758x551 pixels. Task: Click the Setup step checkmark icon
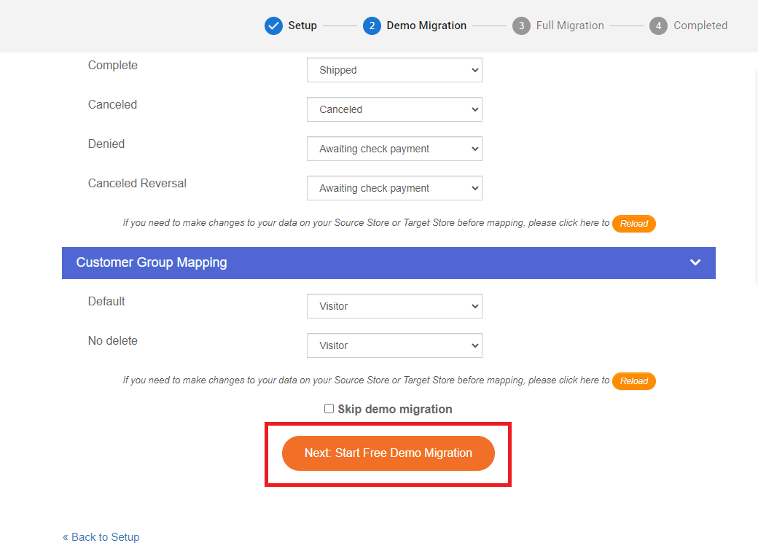[273, 26]
